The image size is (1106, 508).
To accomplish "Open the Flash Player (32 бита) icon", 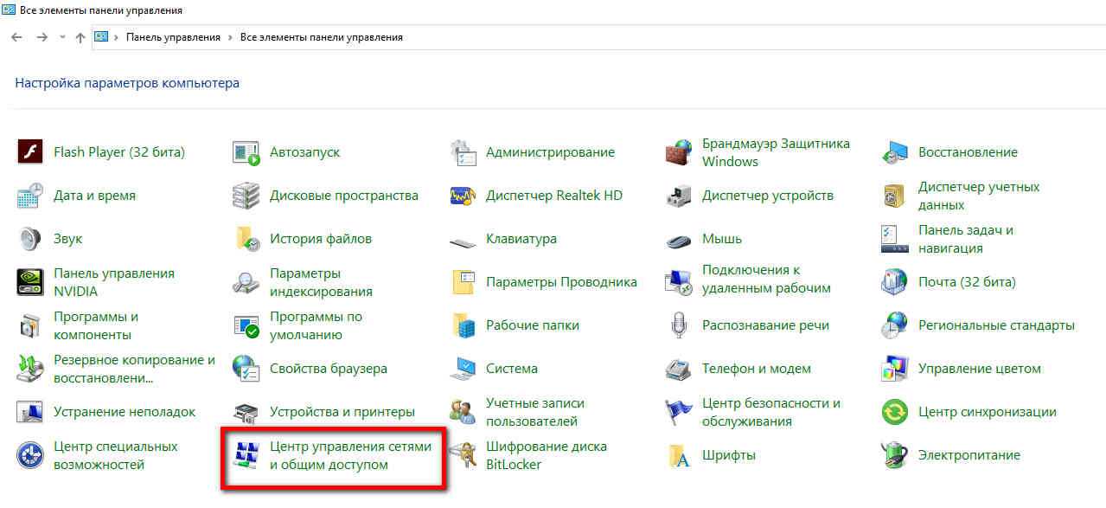I will pyautogui.click(x=30, y=152).
